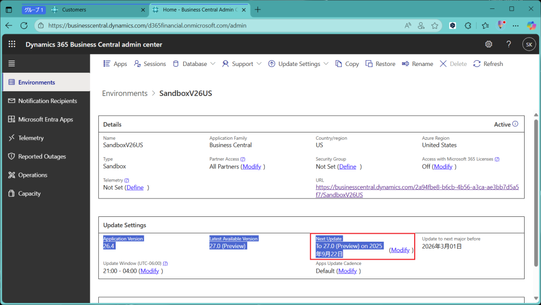This screenshot has width=541, height=305.
Task: Click the Refresh toolbar button
Action: 488,64
